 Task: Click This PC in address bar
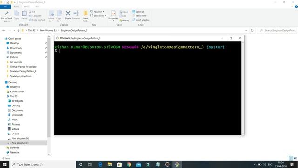click(x=32, y=30)
